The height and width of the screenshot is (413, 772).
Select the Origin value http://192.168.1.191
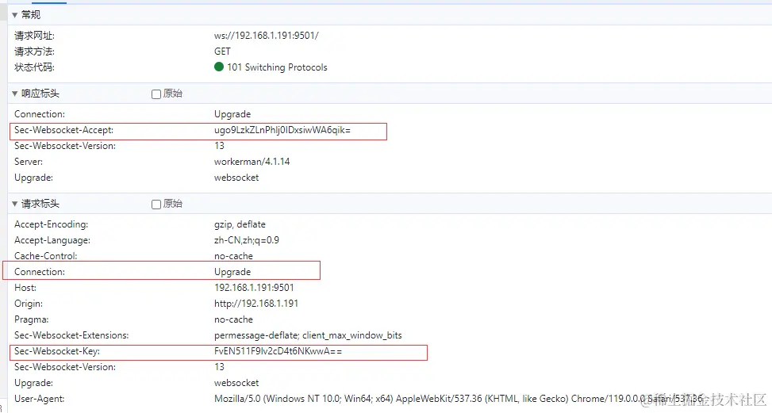pyautogui.click(x=256, y=304)
